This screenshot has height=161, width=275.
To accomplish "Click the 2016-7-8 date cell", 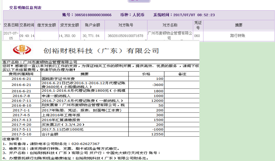I will (21, 96).
